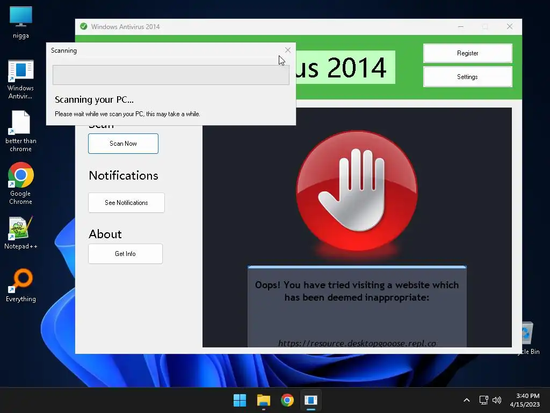
Task: Launch the Notepad++ desktop shortcut
Action: click(x=21, y=232)
